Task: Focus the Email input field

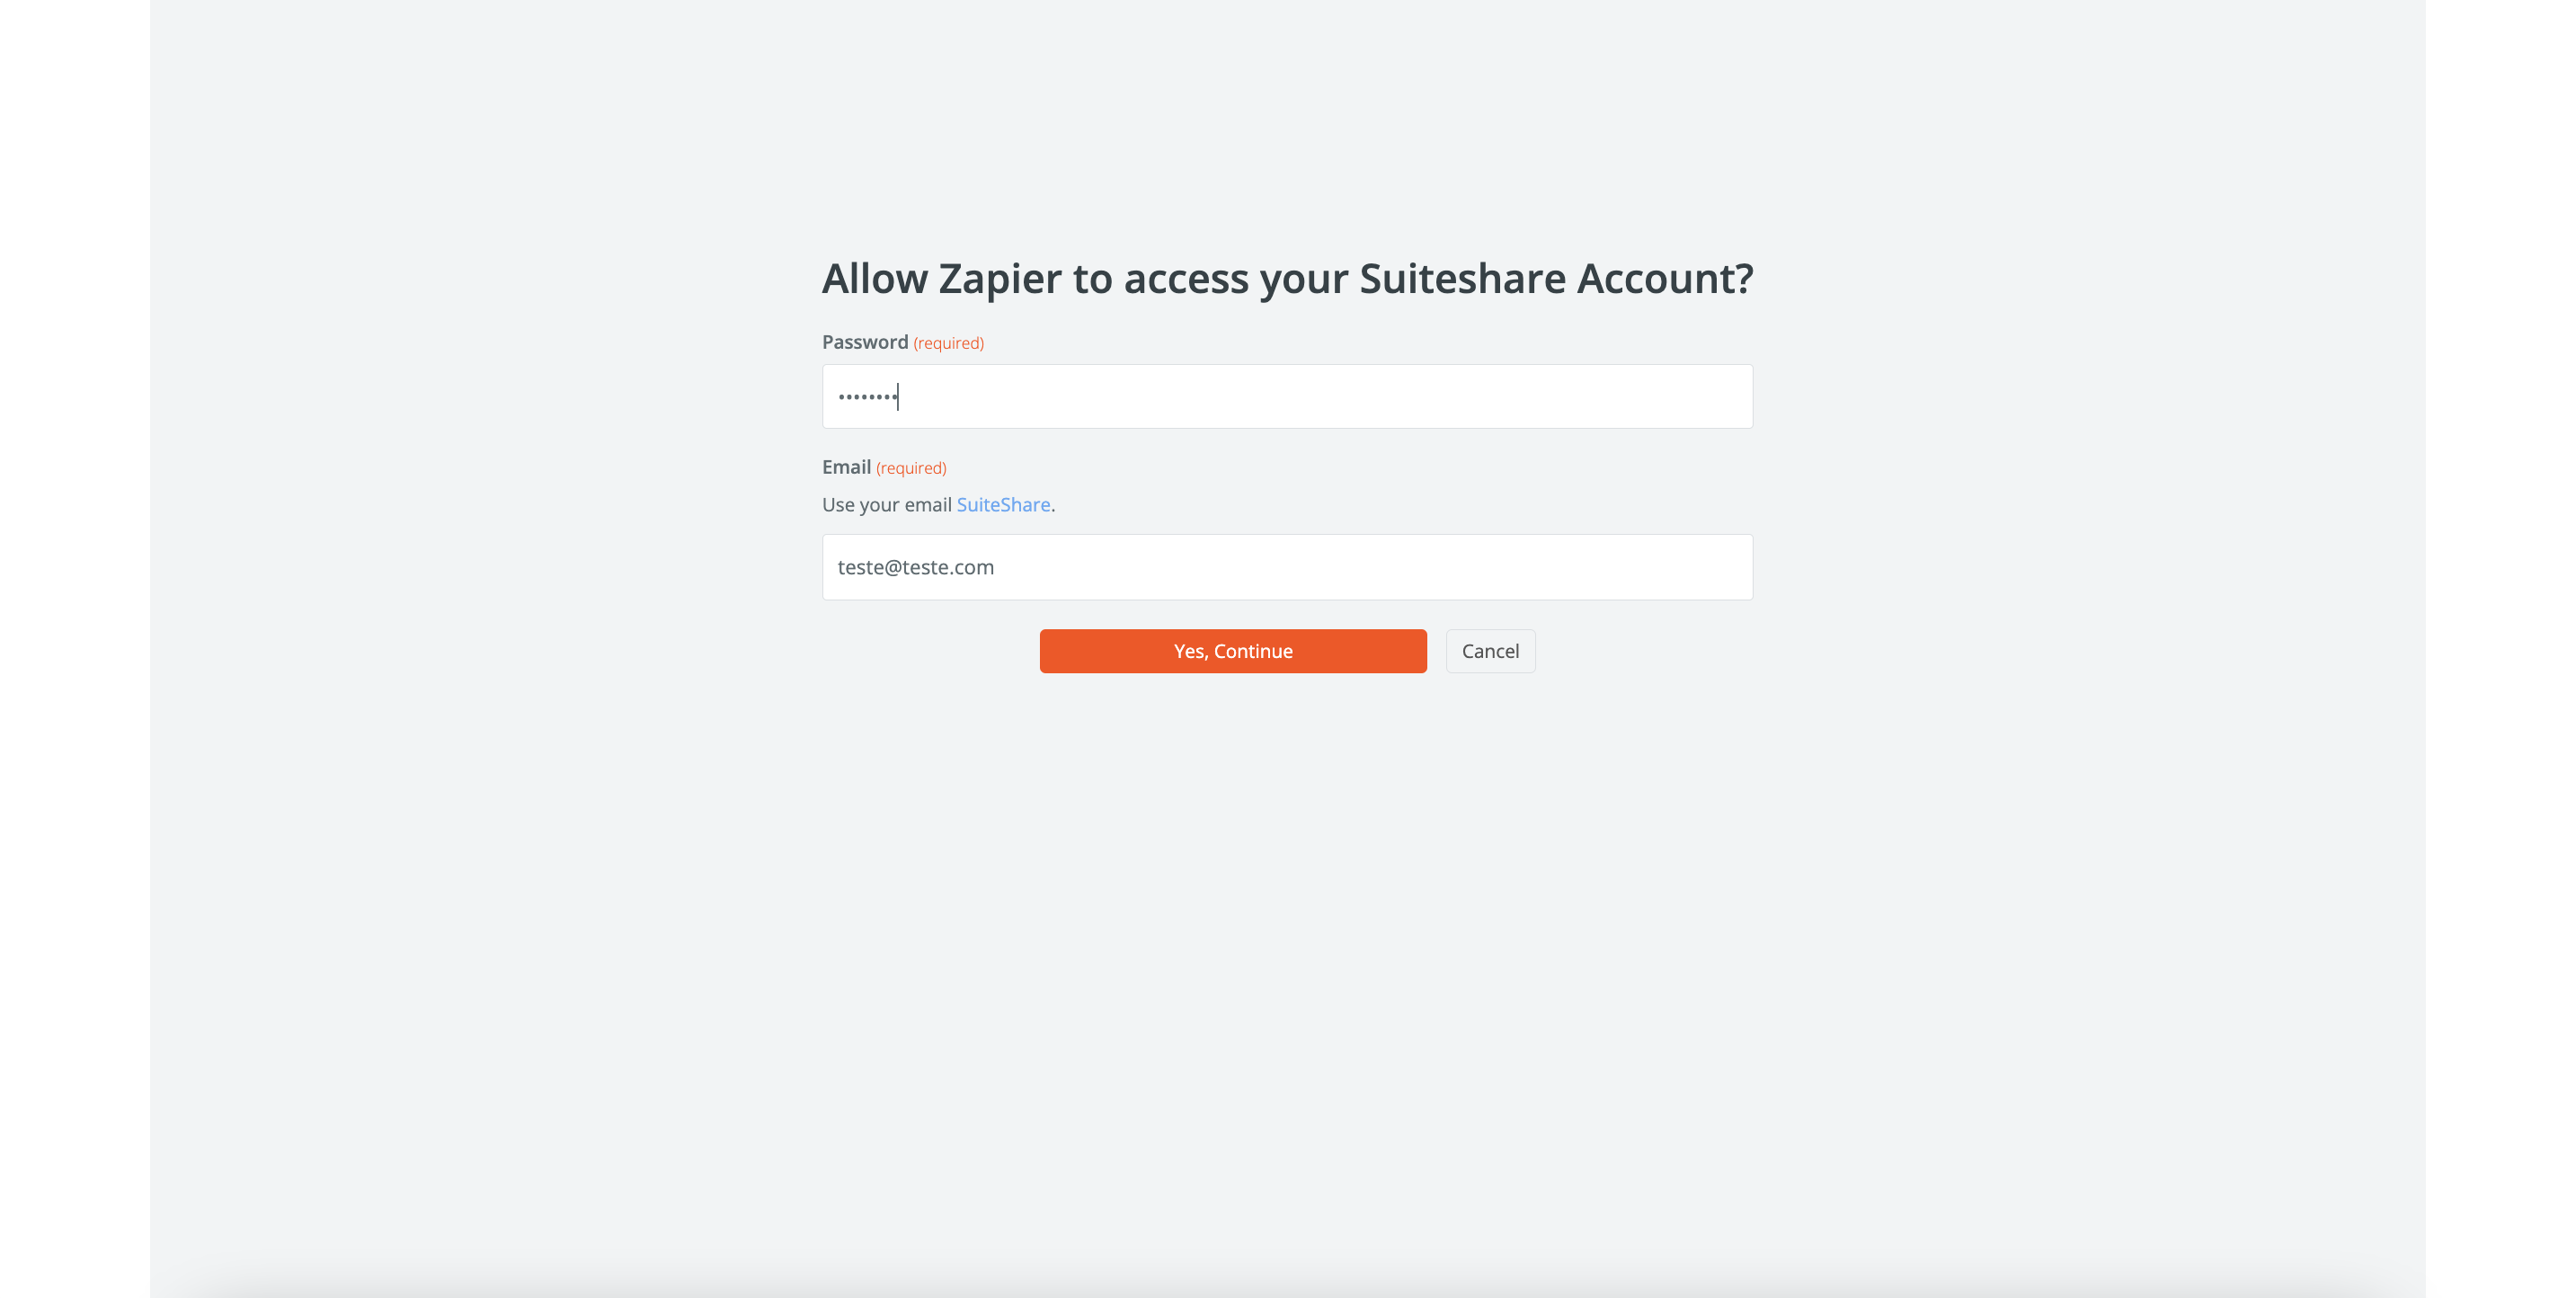Action: pyautogui.click(x=1286, y=567)
